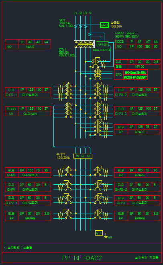Image resolution: width=163 pixels, height=265 pixels.
Task: Click the N neutral label at top
Action: pos(90,13)
